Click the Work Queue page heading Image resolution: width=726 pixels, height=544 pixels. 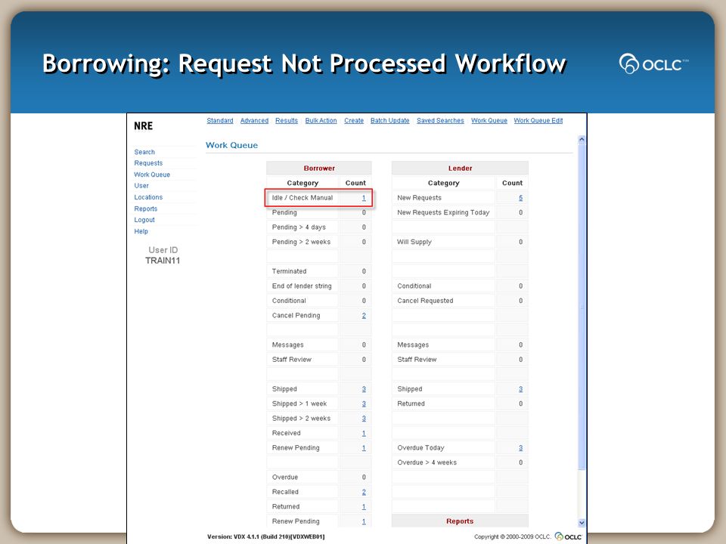click(231, 145)
